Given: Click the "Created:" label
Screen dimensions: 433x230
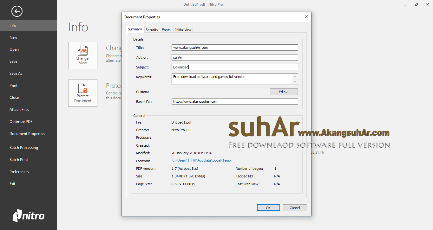Looking at the screenshot, I should pos(143,145).
